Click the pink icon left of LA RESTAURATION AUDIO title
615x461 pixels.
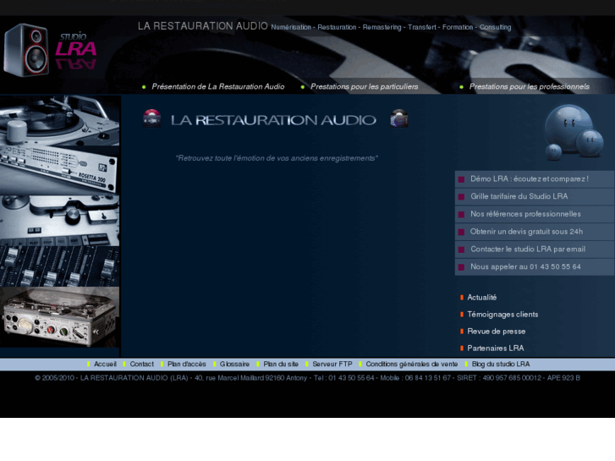151,118
